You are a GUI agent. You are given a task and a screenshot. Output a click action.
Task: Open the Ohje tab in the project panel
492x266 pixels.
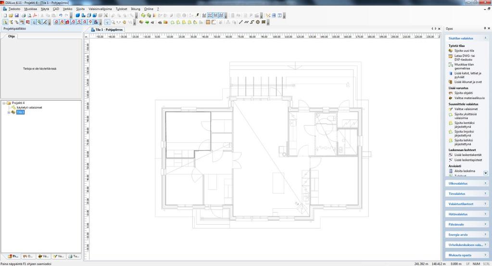(11, 37)
